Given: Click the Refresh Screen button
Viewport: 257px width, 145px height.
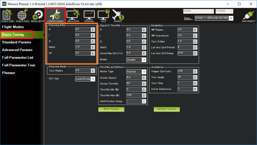Looking at the screenshot, I should [167, 109].
